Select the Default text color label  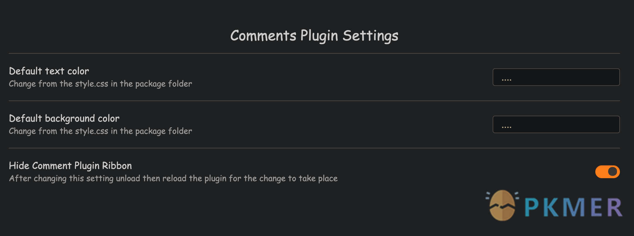[49, 71]
